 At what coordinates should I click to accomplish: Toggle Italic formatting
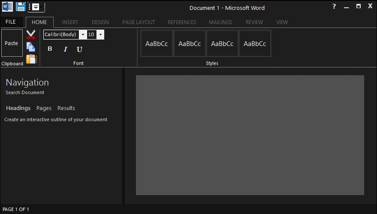(65, 49)
